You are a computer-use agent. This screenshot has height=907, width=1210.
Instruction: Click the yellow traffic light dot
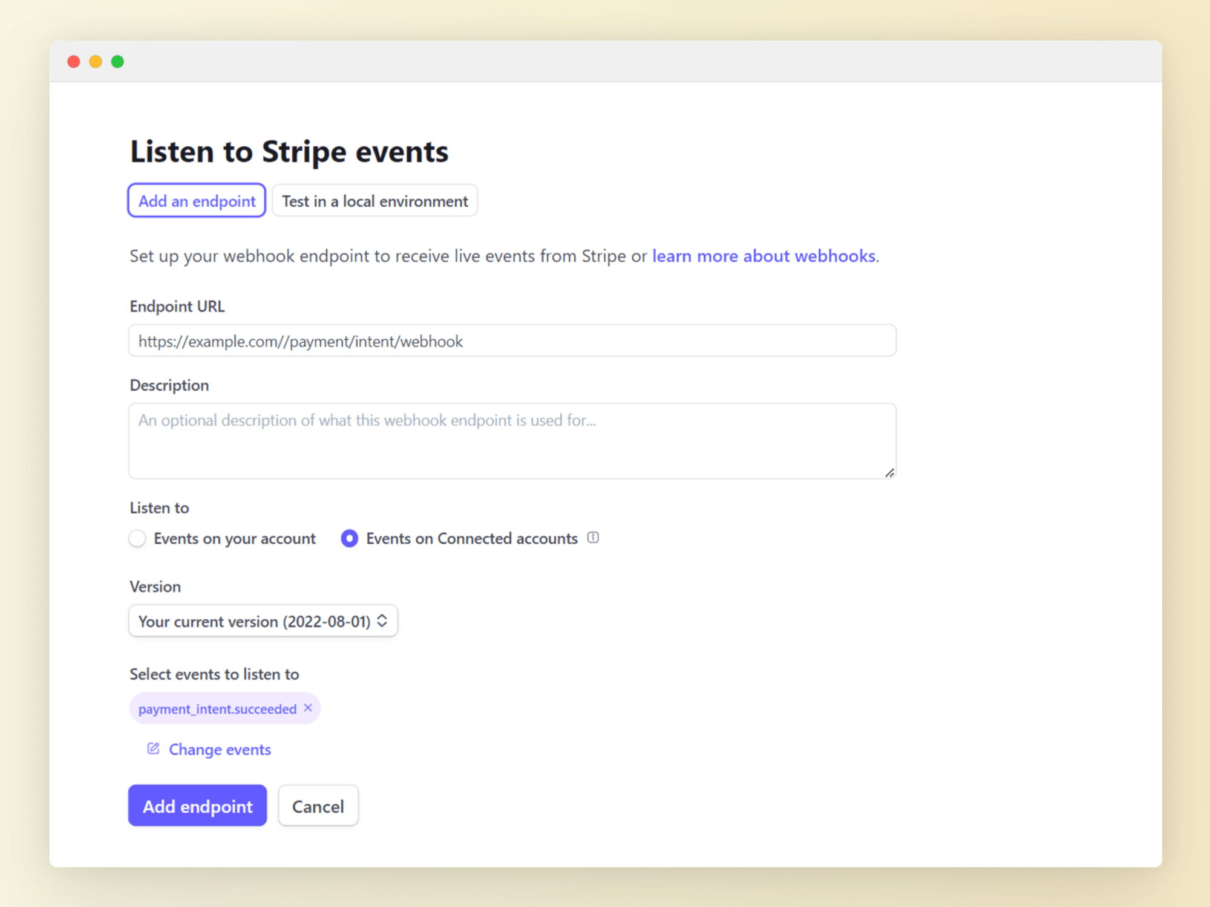[x=96, y=61]
